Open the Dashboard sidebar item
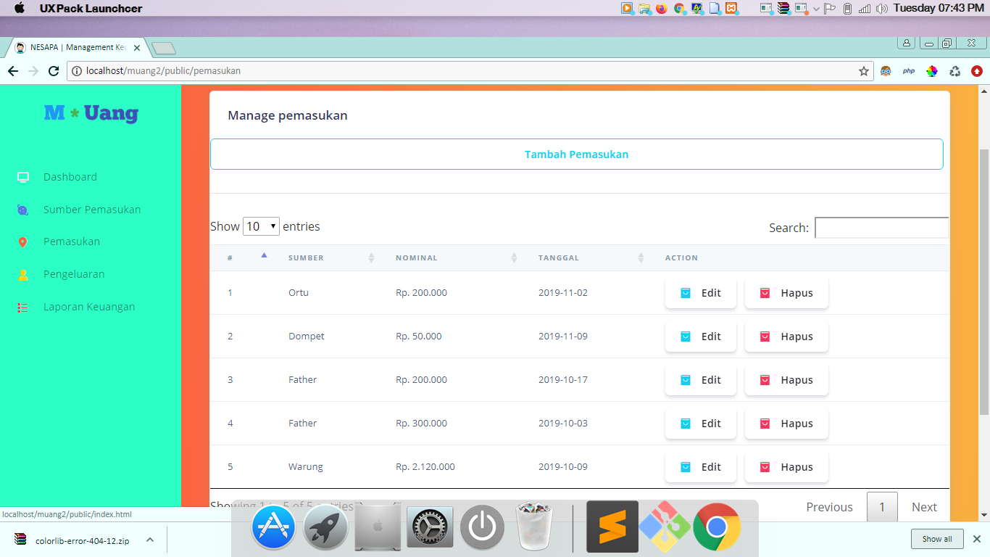Viewport: 990px width, 557px height. point(70,177)
